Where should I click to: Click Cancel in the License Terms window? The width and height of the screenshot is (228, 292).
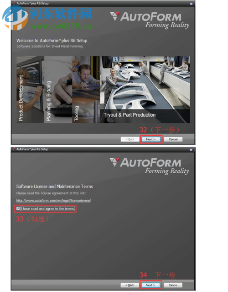click(173, 285)
